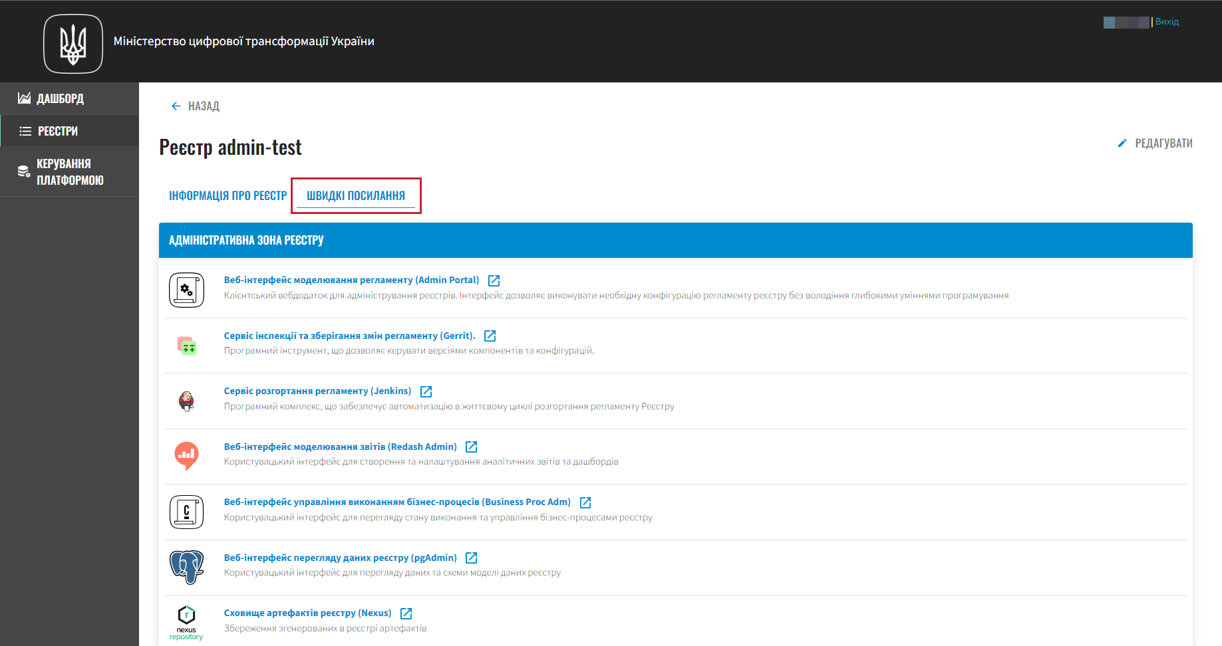Open Дашборд in the sidebar menu
This screenshot has width=1222, height=646.
(x=69, y=98)
